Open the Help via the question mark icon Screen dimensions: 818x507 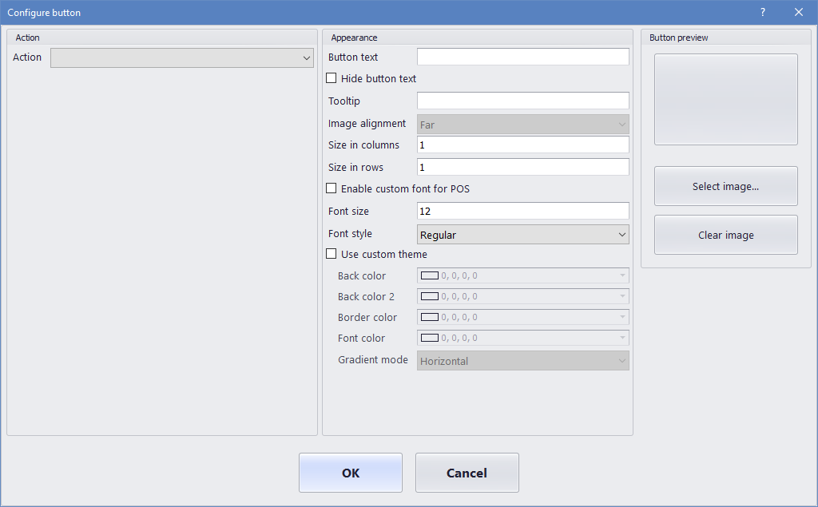[x=762, y=12]
